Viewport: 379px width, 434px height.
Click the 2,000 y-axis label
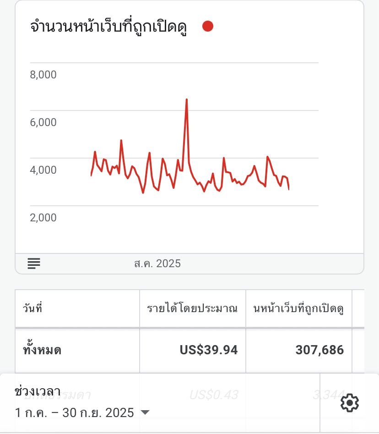43,217
